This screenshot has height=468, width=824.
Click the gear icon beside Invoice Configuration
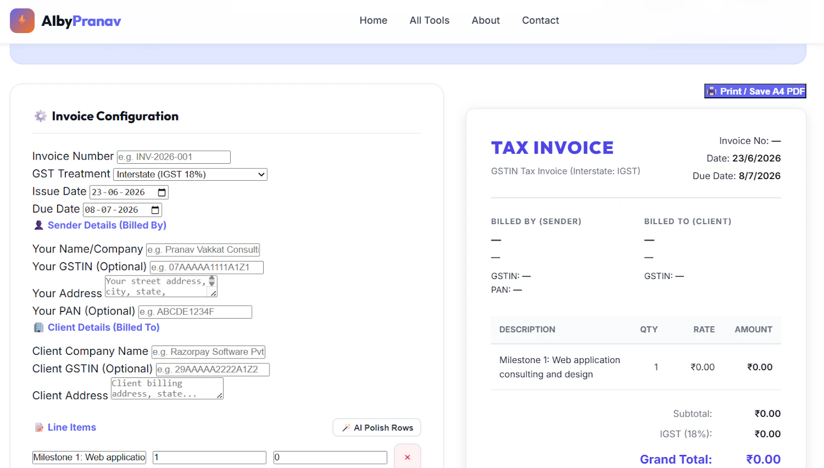[41, 116]
